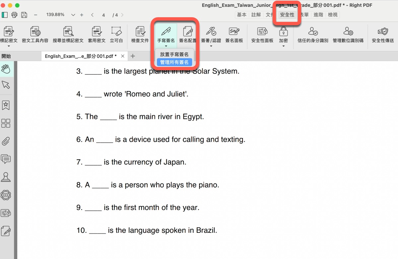Viewport: 398px width, 259px height.
Task: Click the 套用密文 apply redaction icon
Action: [97, 32]
